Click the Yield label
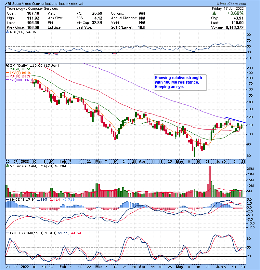The image size is (260, 270). 115,23
